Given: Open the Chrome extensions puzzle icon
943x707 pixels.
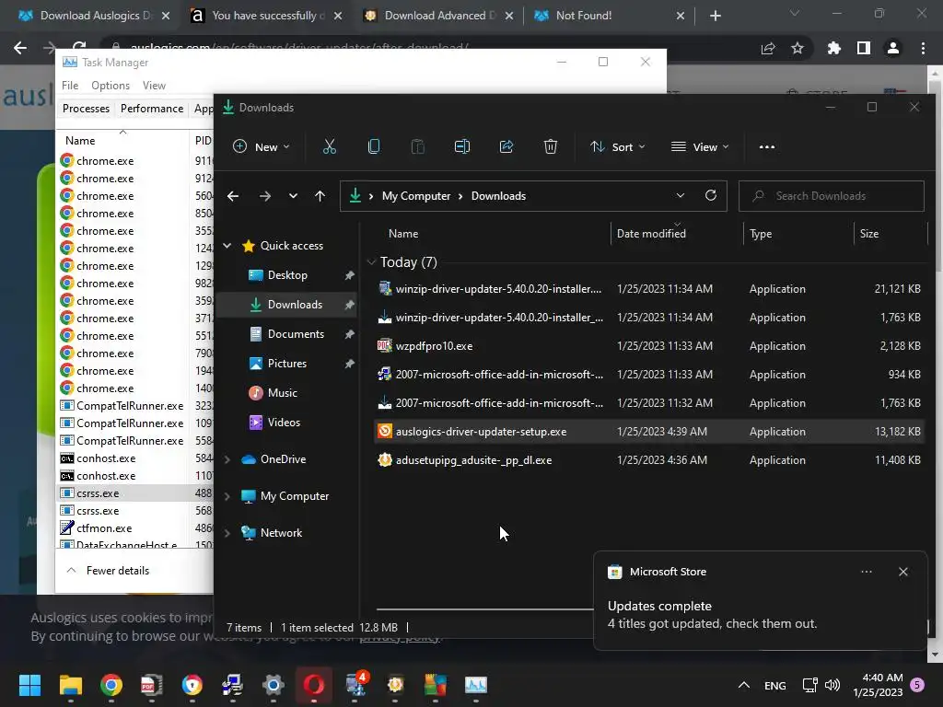Looking at the screenshot, I should click(x=833, y=48).
